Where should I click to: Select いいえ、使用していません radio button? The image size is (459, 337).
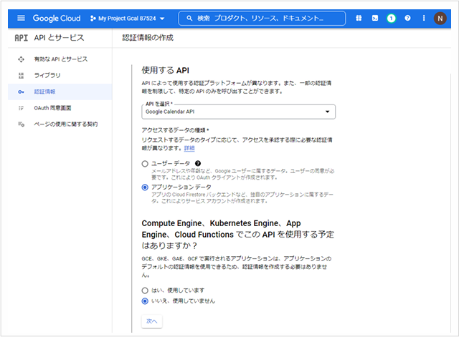click(145, 301)
